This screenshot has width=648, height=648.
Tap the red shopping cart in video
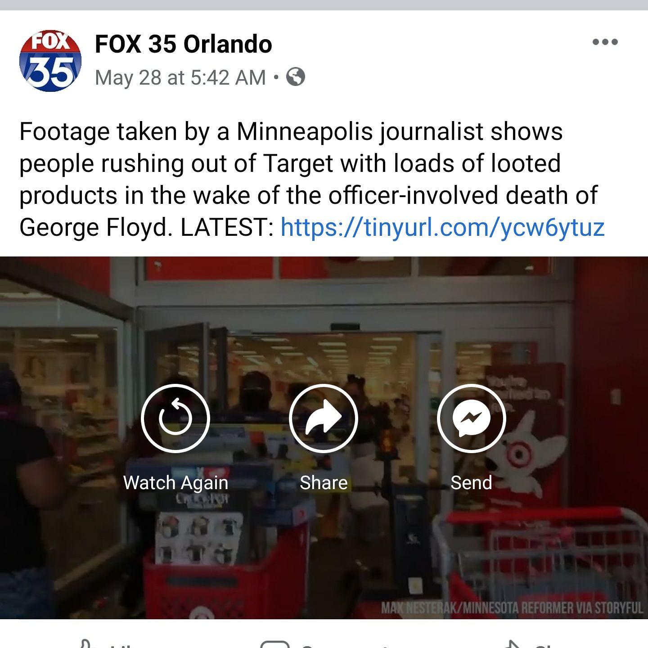[x=540, y=562]
